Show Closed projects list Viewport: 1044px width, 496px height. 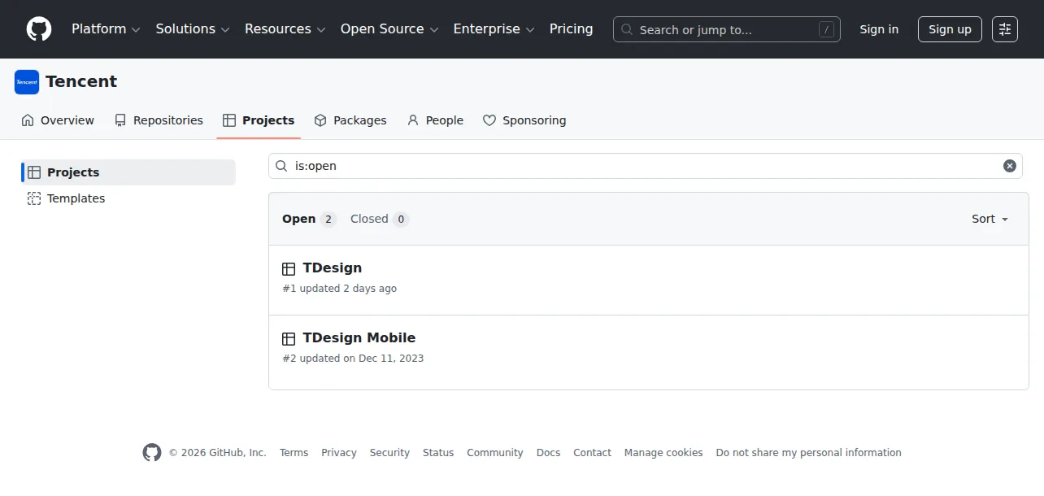[x=380, y=219]
